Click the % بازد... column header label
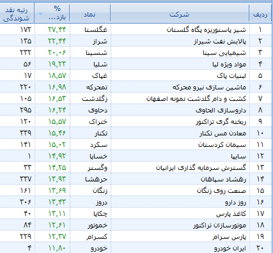This screenshot has height=253, width=273. click(57, 13)
